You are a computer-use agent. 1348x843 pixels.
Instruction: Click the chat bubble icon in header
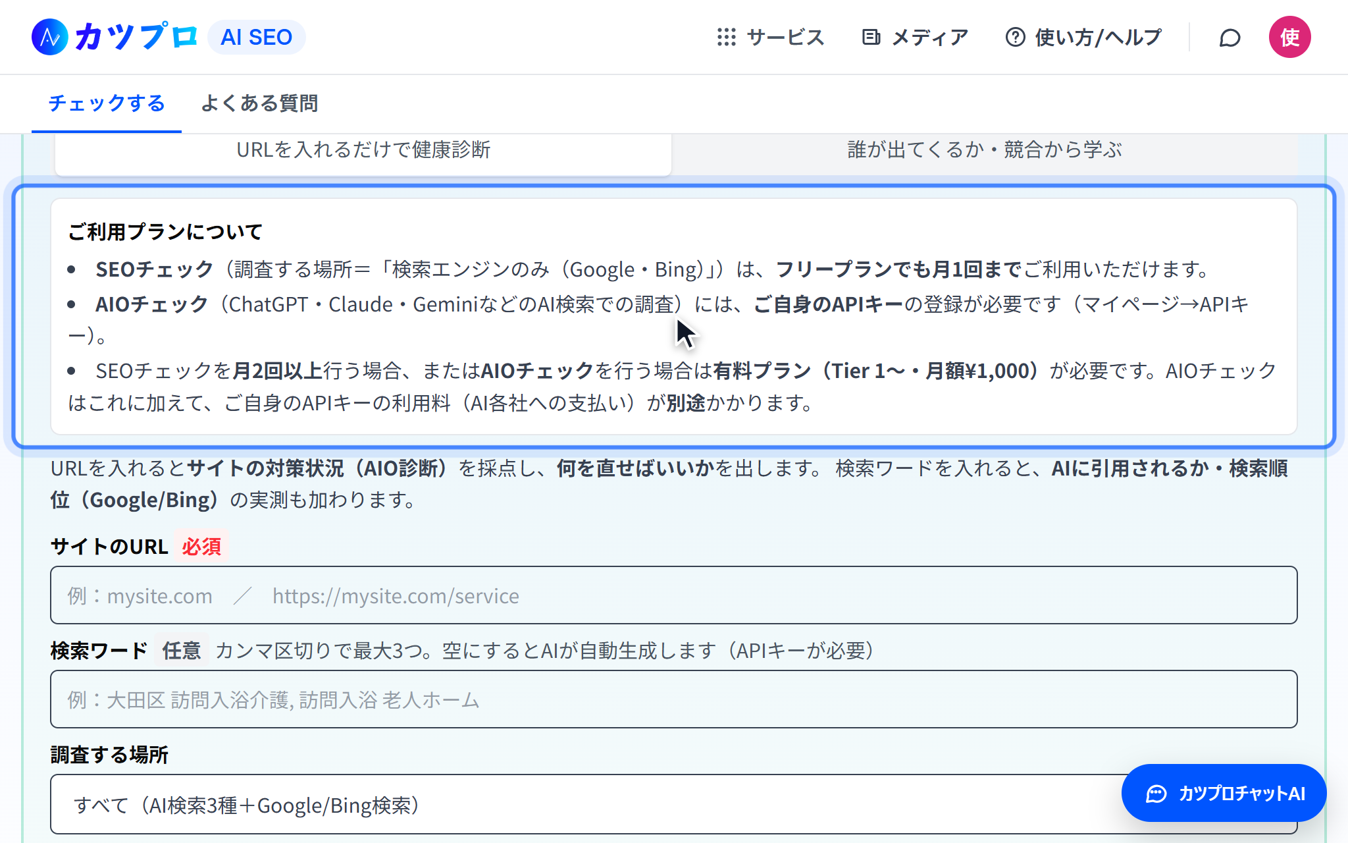click(x=1230, y=38)
